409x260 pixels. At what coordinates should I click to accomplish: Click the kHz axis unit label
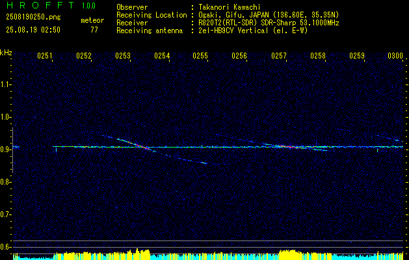point(6,53)
